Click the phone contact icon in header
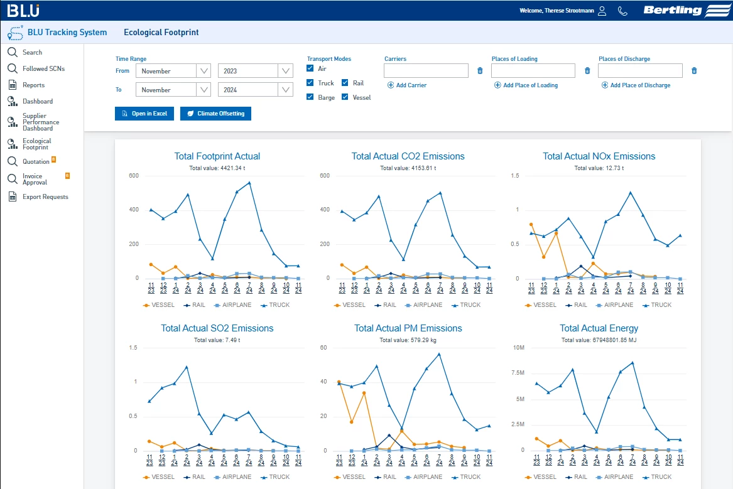Viewport: 733px width, 489px height. tap(622, 11)
